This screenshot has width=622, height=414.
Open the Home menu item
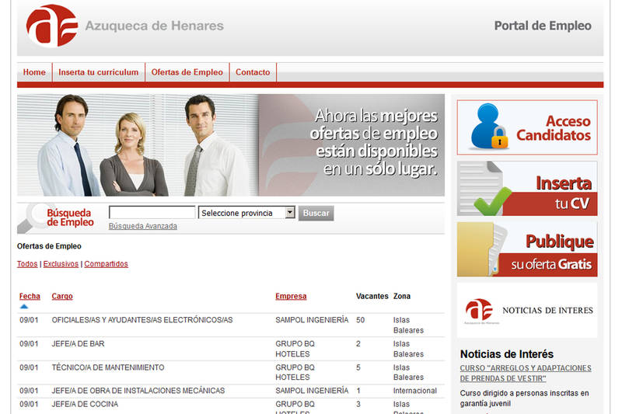point(34,72)
